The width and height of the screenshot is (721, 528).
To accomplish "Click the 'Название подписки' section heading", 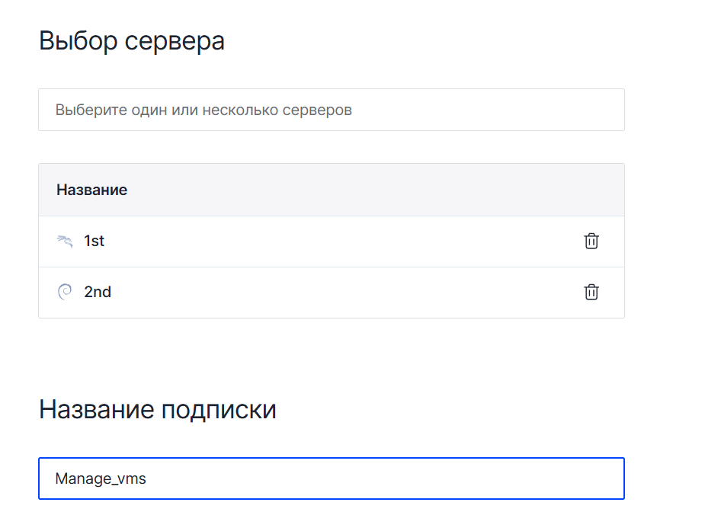I will [157, 410].
